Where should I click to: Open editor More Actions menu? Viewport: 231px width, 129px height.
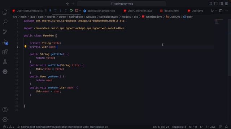226,11
